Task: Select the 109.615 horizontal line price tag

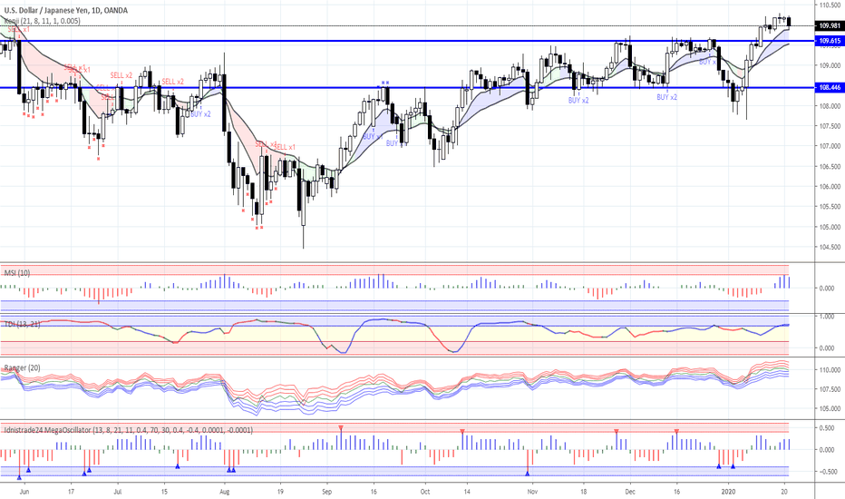Action: click(x=828, y=41)
